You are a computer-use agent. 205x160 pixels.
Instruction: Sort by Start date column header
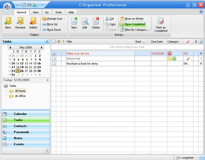coord(142,42)
